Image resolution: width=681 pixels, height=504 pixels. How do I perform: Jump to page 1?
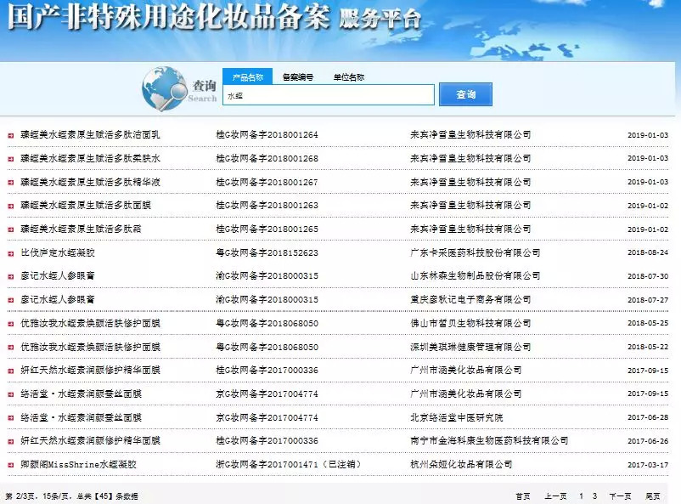pyautogui.click(x=581, y=496)
